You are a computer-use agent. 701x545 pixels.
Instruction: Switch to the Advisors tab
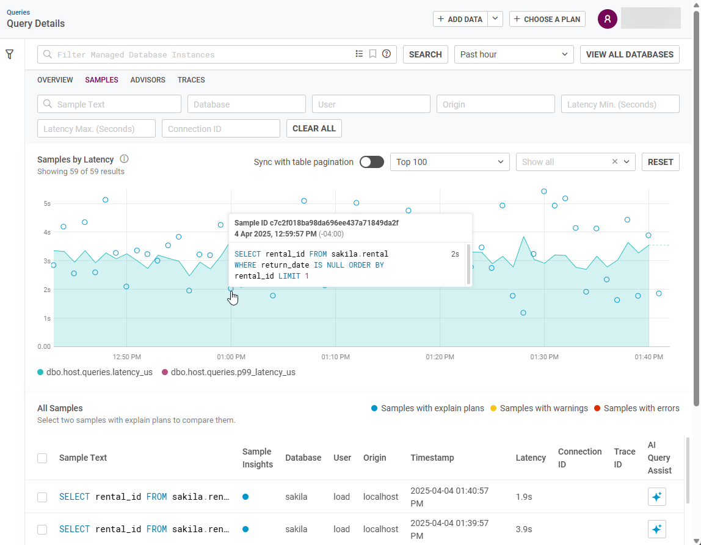(148, 80)
